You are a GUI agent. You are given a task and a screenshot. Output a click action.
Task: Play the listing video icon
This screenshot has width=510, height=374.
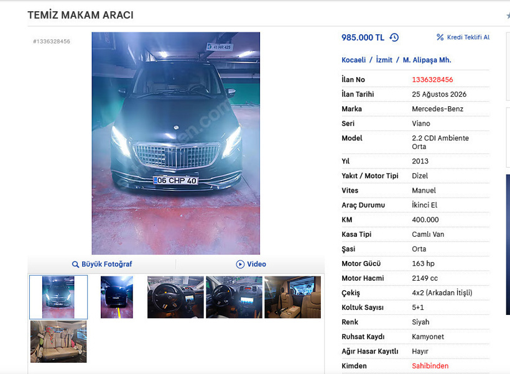click(240, 264)
